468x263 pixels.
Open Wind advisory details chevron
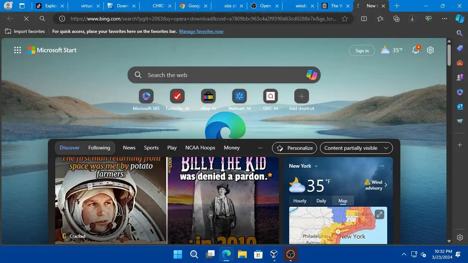[386, 185]
